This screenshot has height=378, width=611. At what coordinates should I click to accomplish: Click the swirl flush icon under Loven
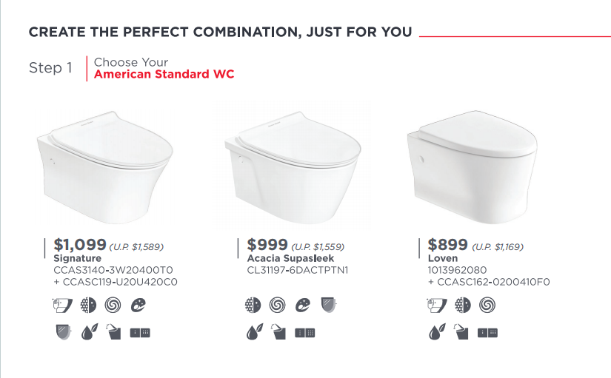pyautogui.click(x=487, y=305)
